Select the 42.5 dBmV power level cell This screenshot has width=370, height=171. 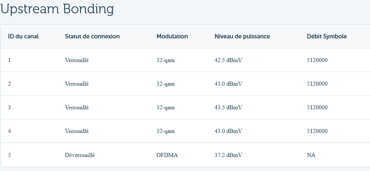(228, 60)
